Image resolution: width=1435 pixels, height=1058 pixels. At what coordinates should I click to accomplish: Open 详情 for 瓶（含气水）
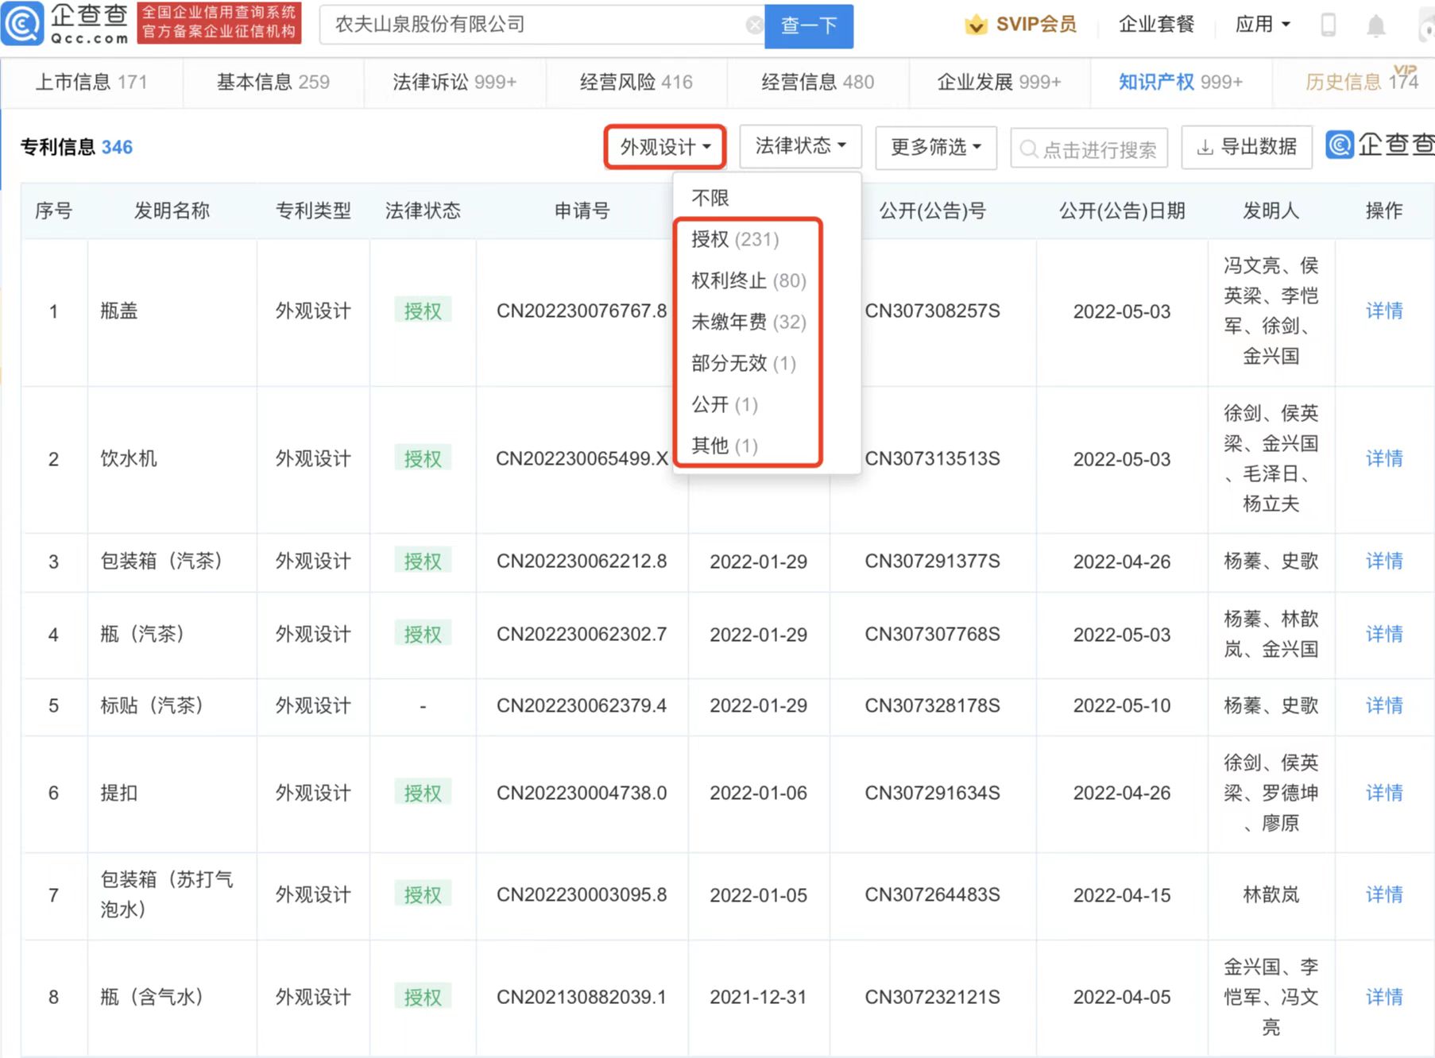[1384, 997]
